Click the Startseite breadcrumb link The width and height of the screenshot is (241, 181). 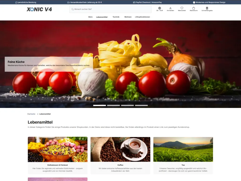[x=31, y=114]
